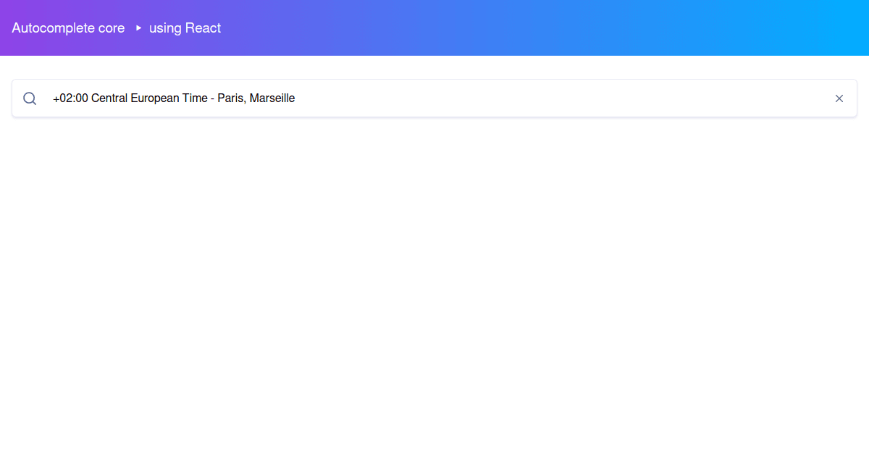This screenshot has height=456, width=869.
Task: Toggle the search query by clicking the clear control
Action: point(839,98)
